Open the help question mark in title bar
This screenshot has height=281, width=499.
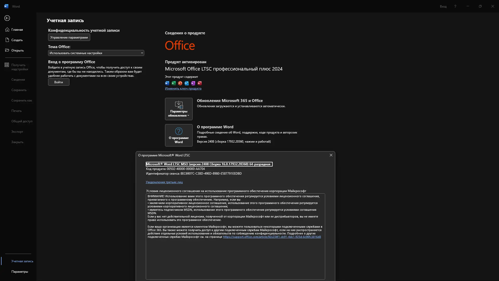pyautogui.click(x=455, y=6)
